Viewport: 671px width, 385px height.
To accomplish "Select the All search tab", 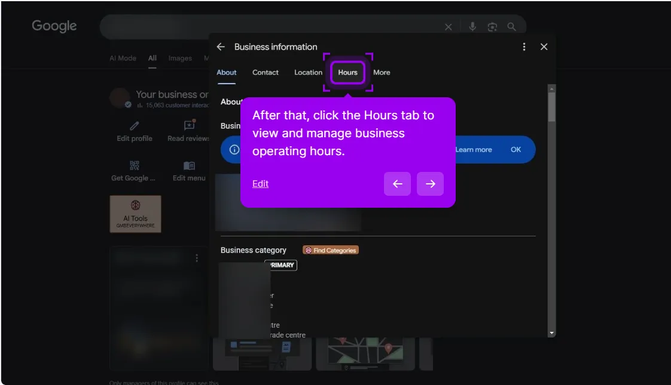I will click(x=152, y=58).
